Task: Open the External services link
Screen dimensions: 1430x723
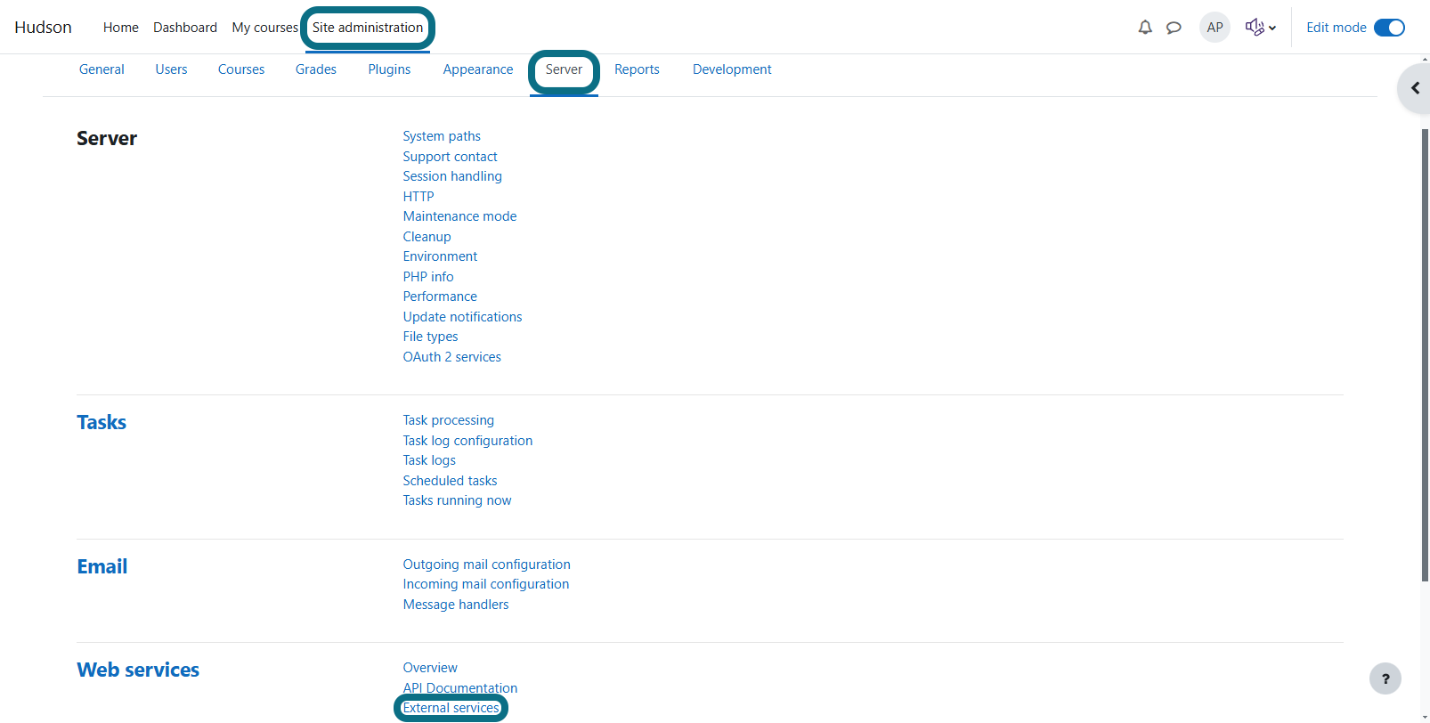Action: coord(451,708)
